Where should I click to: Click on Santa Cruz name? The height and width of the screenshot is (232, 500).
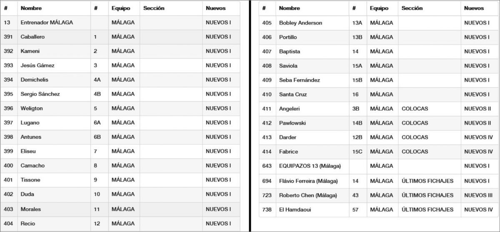click(293, 95)
